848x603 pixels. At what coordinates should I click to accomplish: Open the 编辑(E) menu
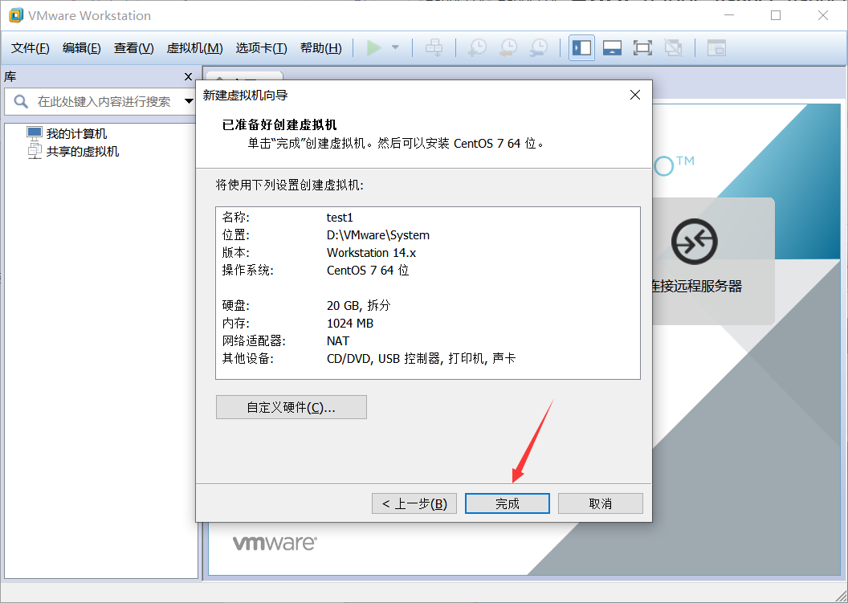(82, 48)
